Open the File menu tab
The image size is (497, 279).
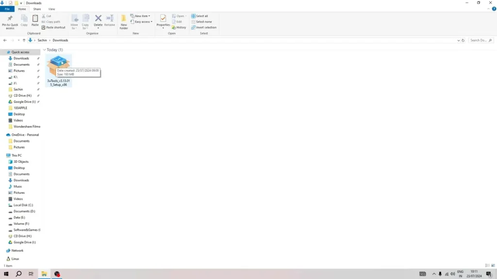point(7,9)
